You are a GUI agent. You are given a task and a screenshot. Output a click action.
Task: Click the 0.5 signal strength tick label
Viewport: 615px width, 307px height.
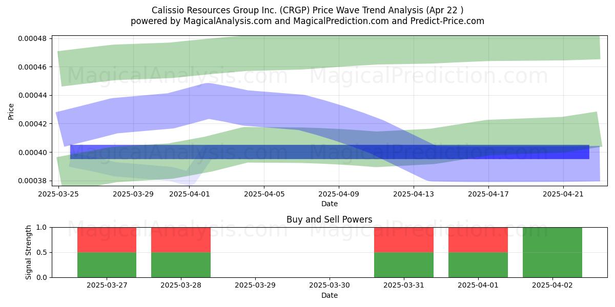tap(43, 252)
